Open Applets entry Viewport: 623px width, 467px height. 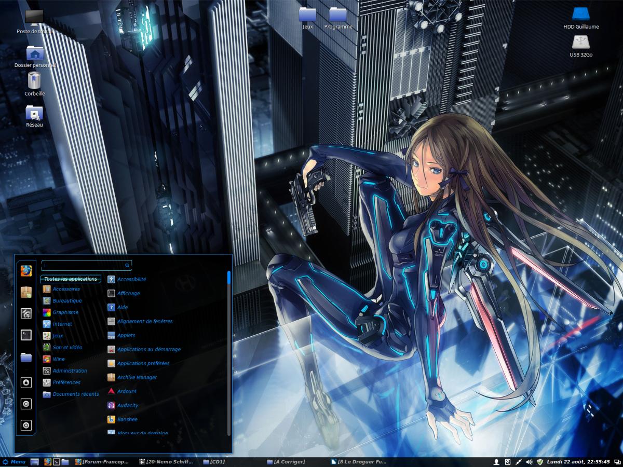tap(121, 335)
